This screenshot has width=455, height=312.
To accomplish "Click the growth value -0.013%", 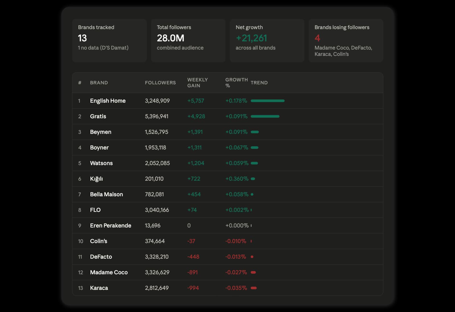I will (x=235, y=257).
